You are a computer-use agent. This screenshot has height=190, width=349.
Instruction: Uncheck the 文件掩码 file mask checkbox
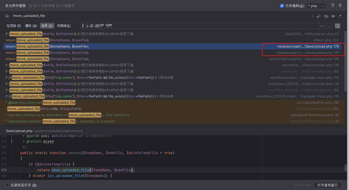282,6
